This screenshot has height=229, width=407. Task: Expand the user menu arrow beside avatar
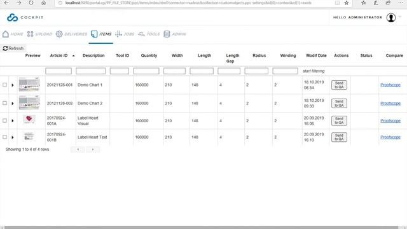pos(400,17)
